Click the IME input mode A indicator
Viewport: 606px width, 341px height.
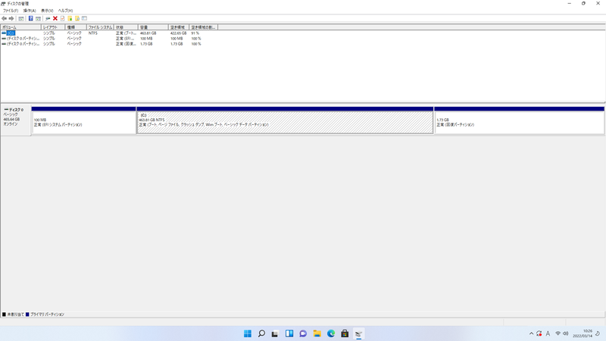click(548, 333)
